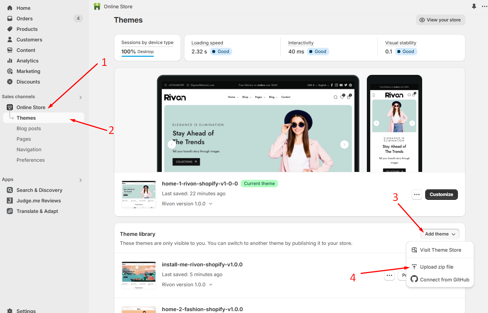Screen dimensions: 488x313
Task: Click the Visit Theme Store icon
Action: (414, 250)
